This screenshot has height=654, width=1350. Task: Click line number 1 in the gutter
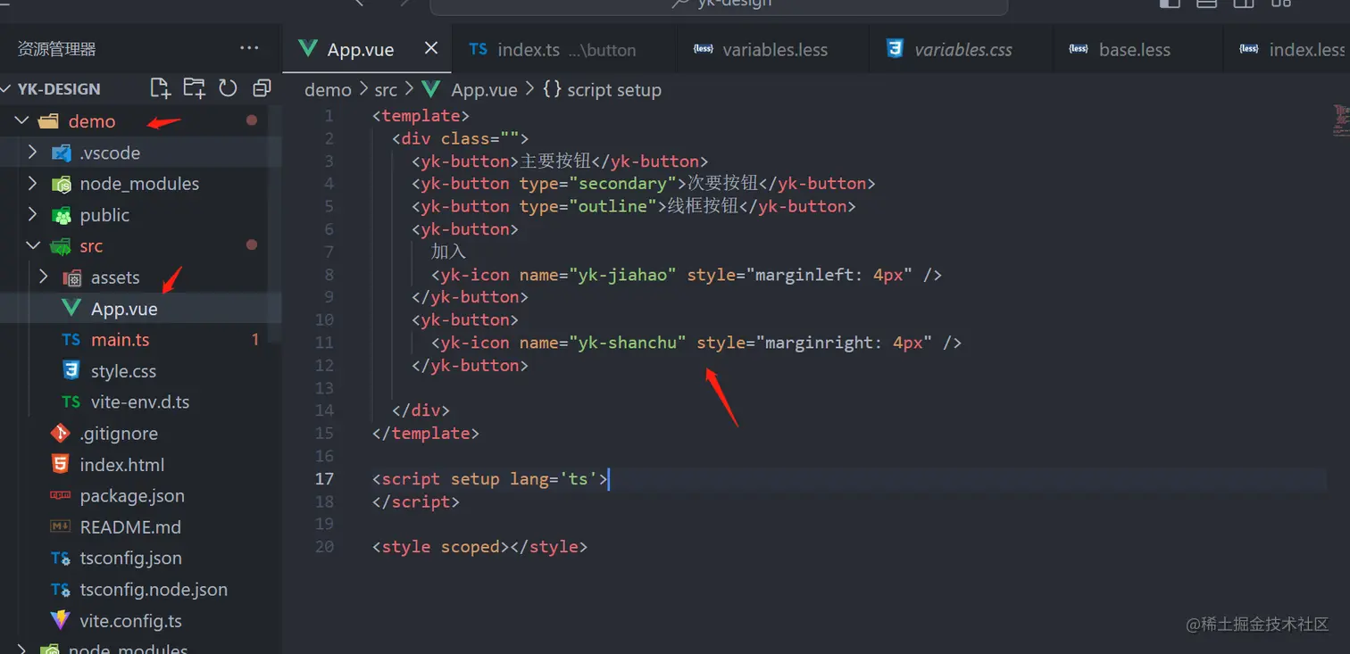point(329,116)
